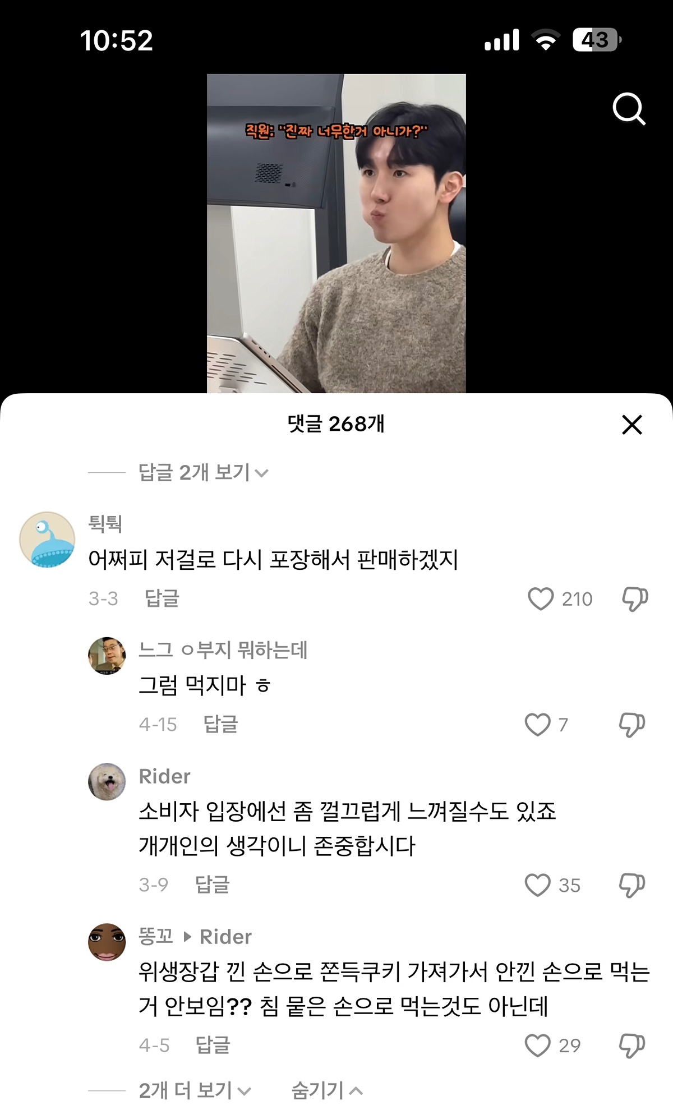Open search with the magnifier icon

(629, 109)
